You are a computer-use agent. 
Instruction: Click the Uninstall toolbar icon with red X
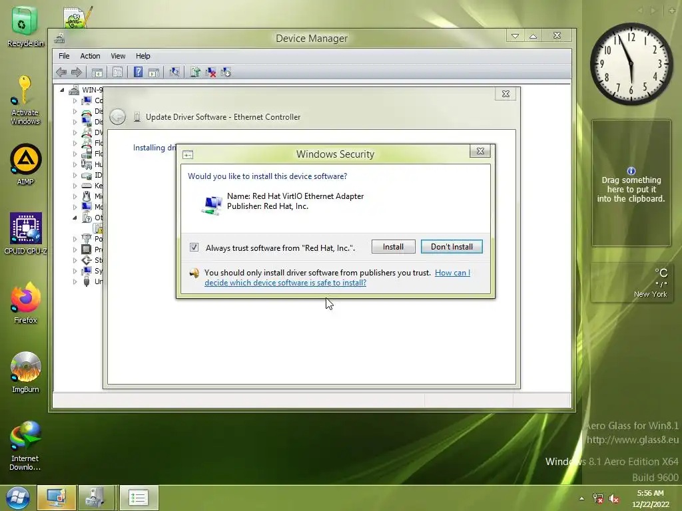point(210,72)
